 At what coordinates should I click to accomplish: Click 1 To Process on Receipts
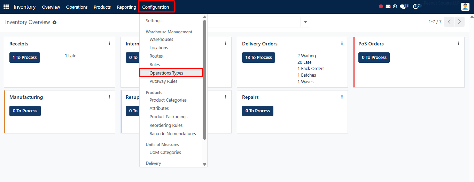tap(25, 58)
